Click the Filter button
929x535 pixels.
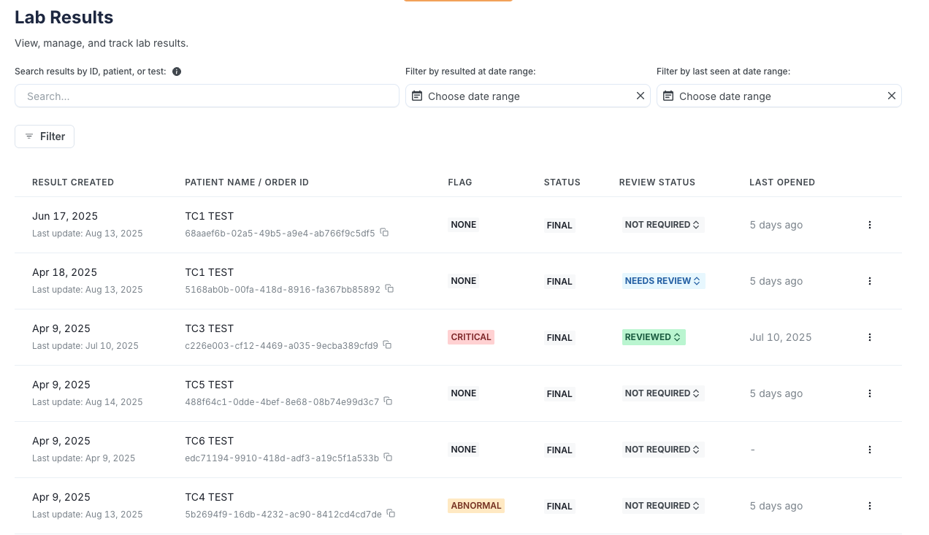pyautogui.click(x=45, y=136)
